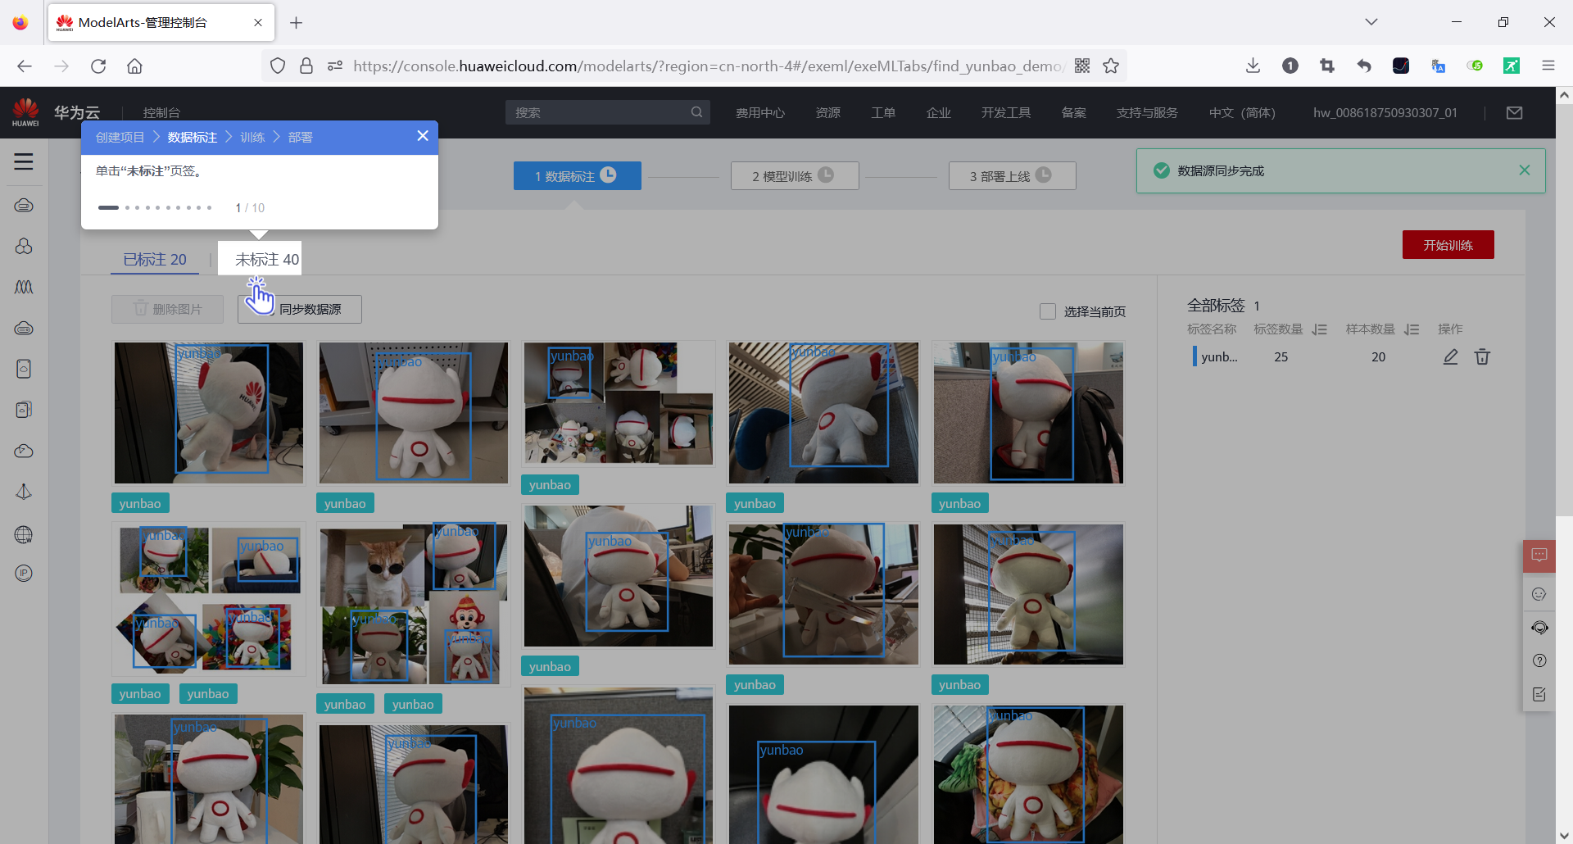Show site security shield information
This screenshot has height=844, width=1573.
point(278,66)
